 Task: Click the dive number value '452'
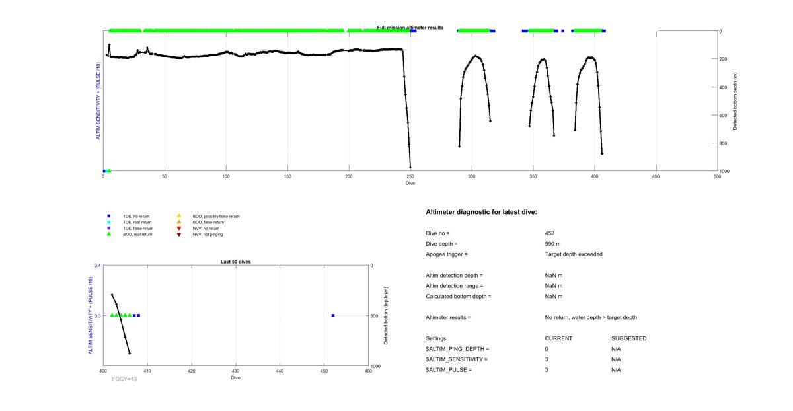(x=550, y=233)
